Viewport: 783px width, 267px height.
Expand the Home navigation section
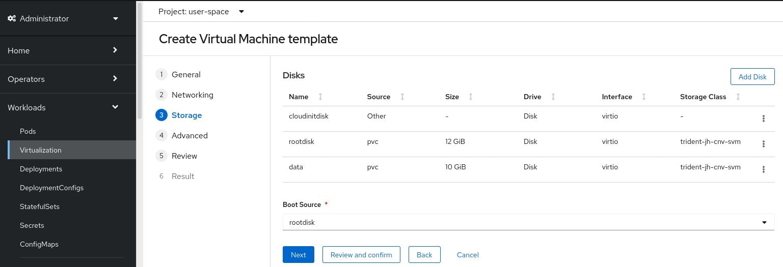coord(64,50)
